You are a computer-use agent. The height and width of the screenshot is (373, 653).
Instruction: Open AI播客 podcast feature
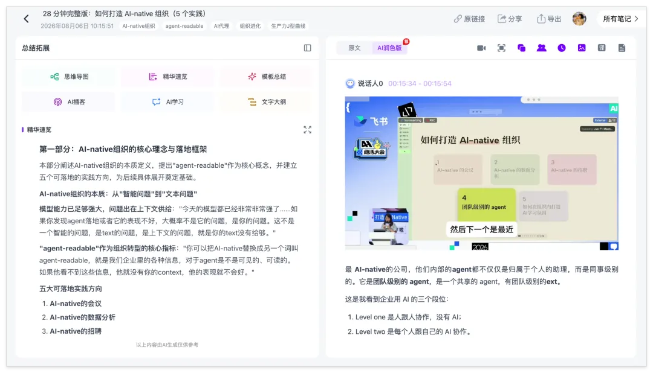pos(69,102)
